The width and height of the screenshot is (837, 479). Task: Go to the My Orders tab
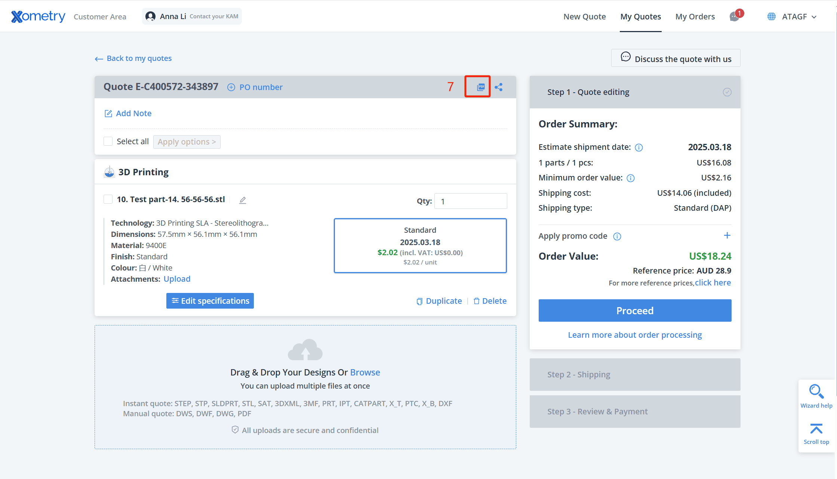[695, 16]
